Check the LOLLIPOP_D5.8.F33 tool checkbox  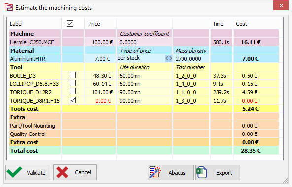(73, 83)
